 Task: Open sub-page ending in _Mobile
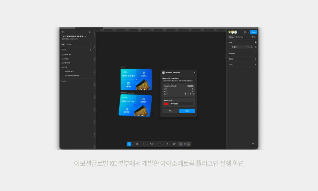click(x=72, y=75)
